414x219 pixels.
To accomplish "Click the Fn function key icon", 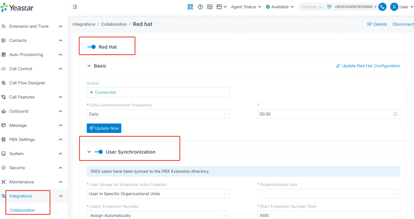I will pos(210,7).
